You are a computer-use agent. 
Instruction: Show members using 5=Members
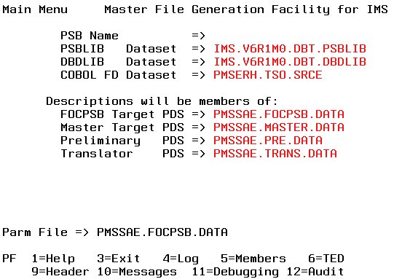coord(253,259)
